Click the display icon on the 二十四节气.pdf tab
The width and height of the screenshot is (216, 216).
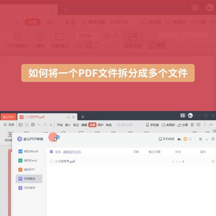click(x=68, y=117)
